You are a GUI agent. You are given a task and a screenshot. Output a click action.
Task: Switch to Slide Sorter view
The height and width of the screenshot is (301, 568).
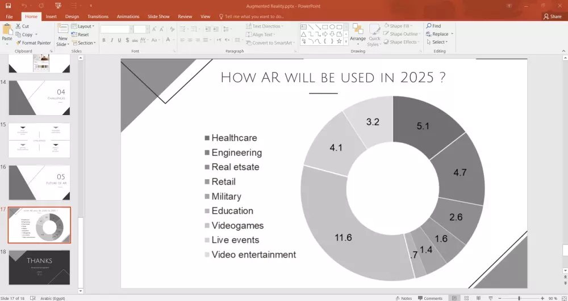[466, 298]
